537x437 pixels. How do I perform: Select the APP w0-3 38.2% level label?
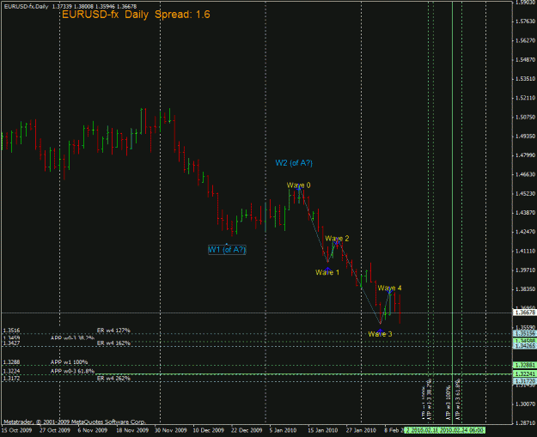pos(72,337)
